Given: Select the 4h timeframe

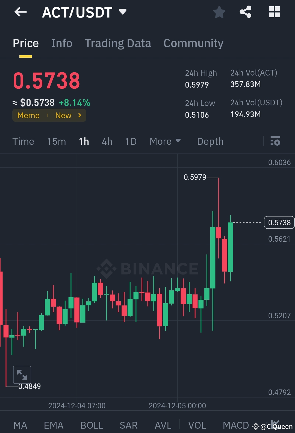Looking at the screenshot, I should point(107,142).
